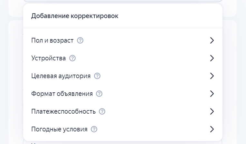This screenshot has width=246, height=144.
Task: Click help icon beside Устройства
Action: coord(72,58)
